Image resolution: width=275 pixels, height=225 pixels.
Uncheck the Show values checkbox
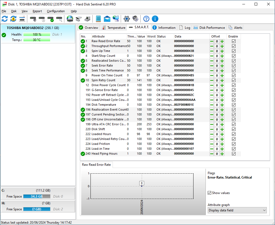(x=209, y=193)
